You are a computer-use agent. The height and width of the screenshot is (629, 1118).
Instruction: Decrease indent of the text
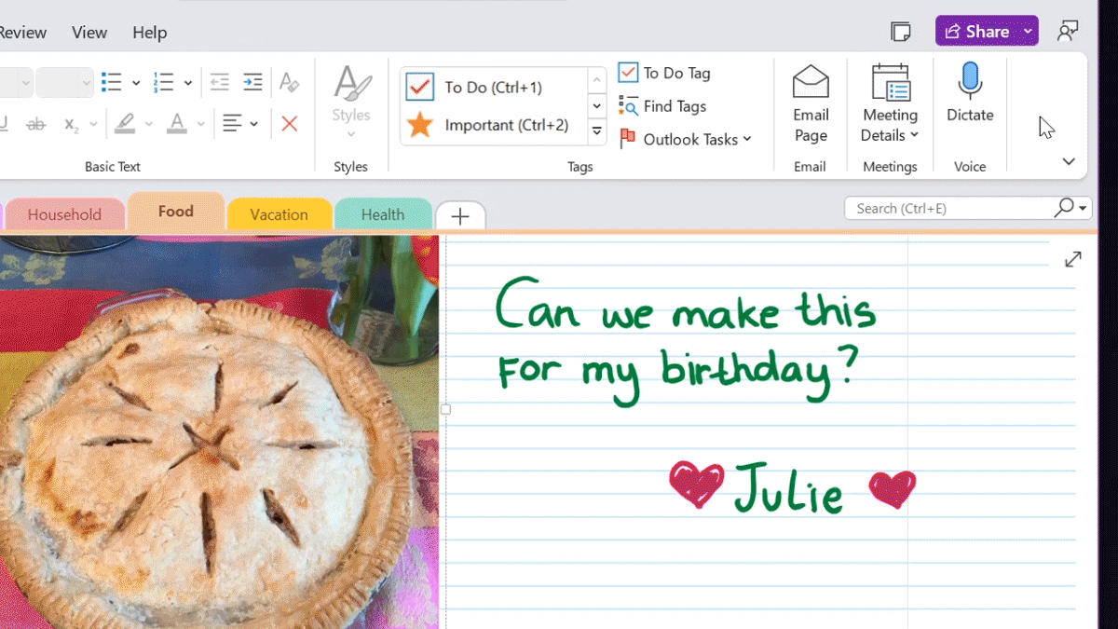(219, 83)
